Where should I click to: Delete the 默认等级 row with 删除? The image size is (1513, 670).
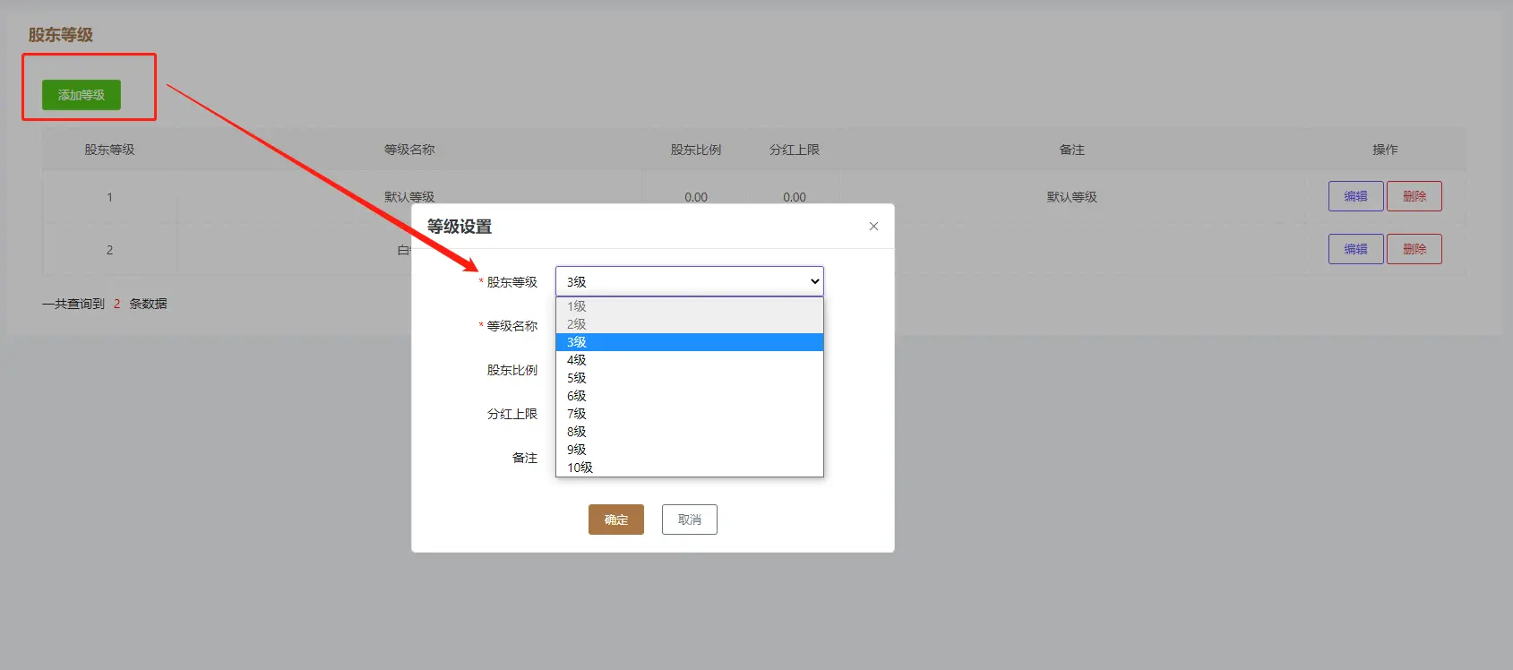(1414, 196)
